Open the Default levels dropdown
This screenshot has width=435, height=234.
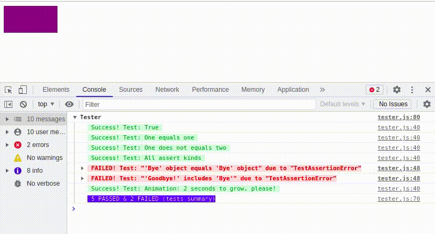coord(343,104)
